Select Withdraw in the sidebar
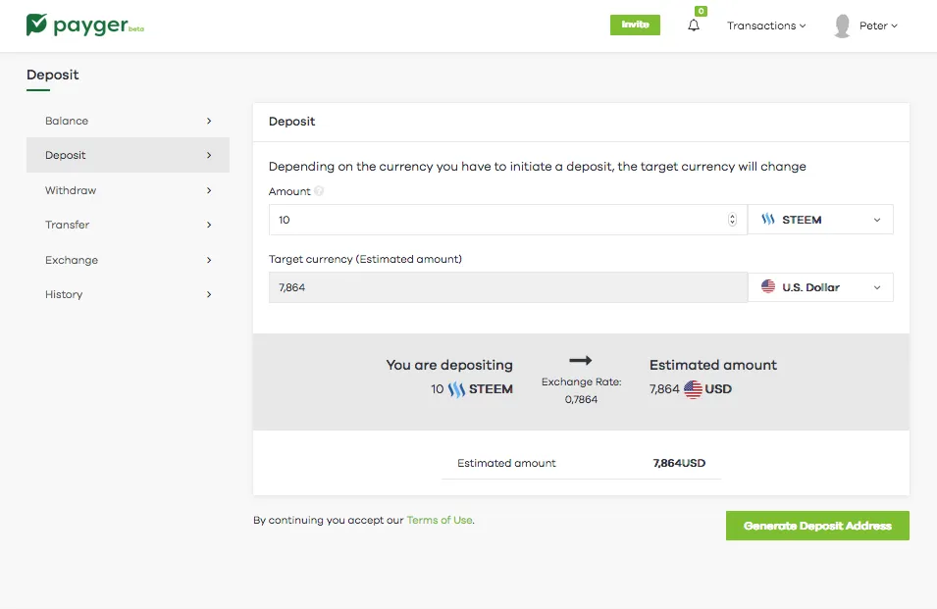Image resolution: width=937 pixels, height=609 pixels. click(128, 190)
